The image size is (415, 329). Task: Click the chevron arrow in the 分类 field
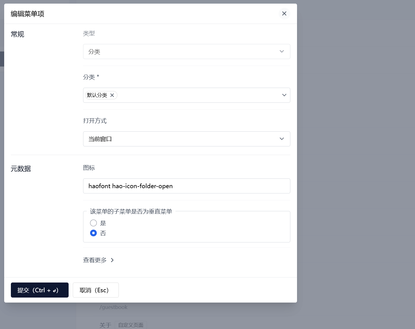284,95
